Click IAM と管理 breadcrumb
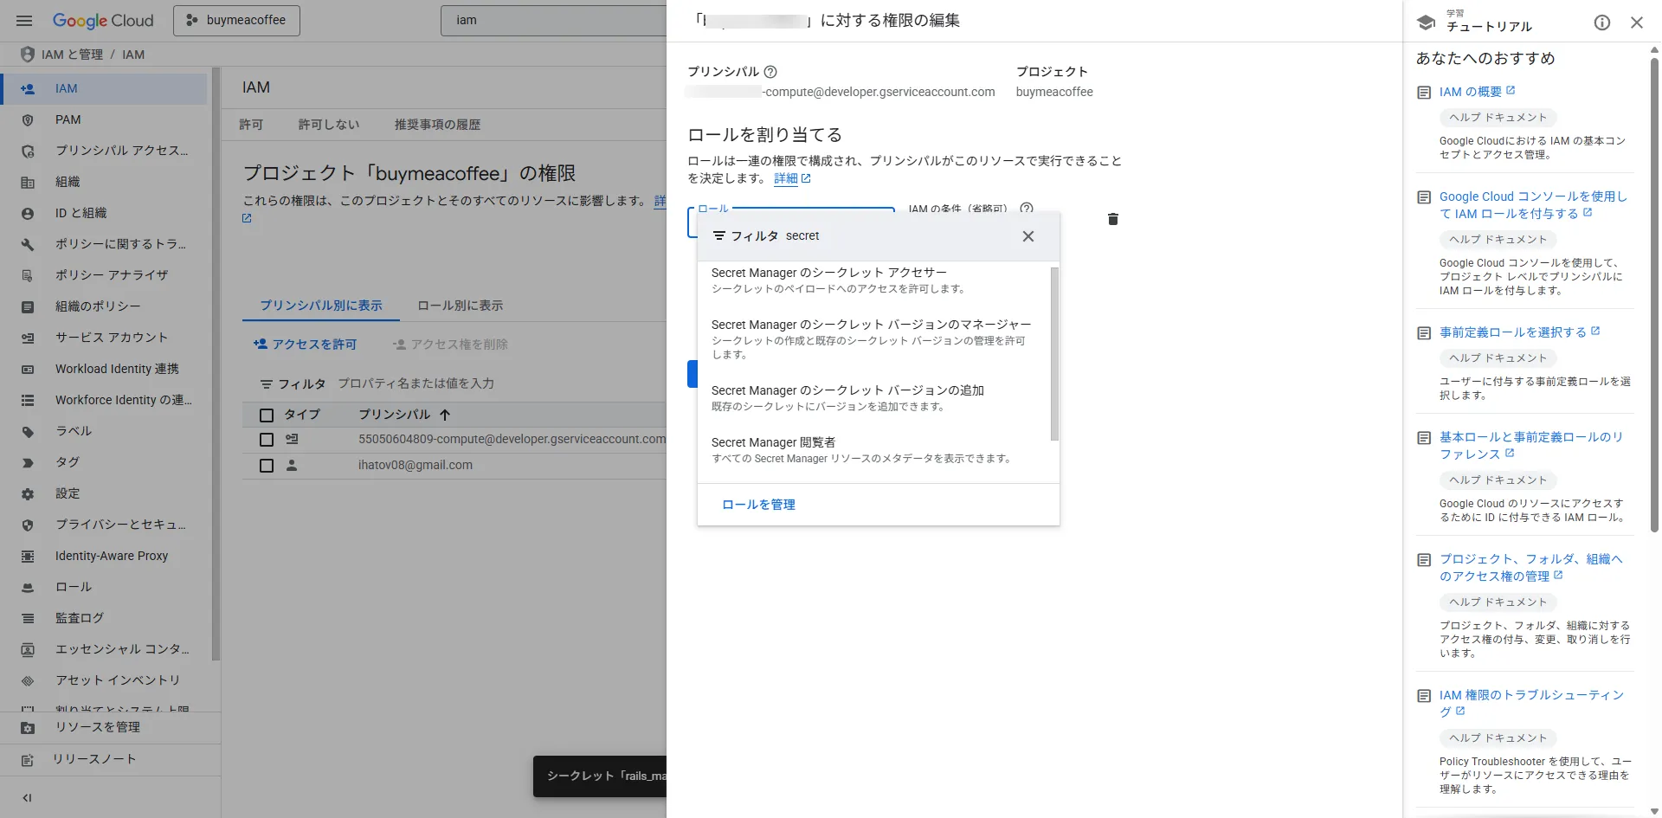The width and height of the screenshot is (1662, 818). [72, 55]
